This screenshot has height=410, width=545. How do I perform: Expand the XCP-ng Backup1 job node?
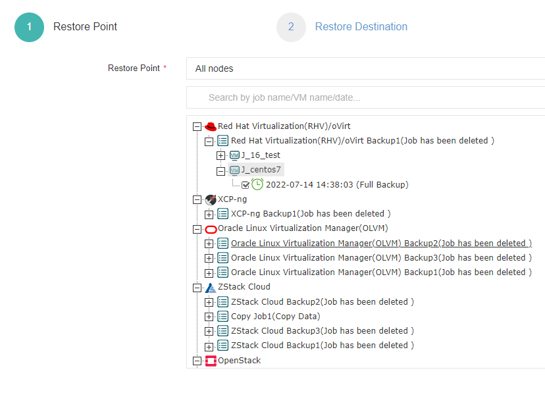(x=209, y=215)
